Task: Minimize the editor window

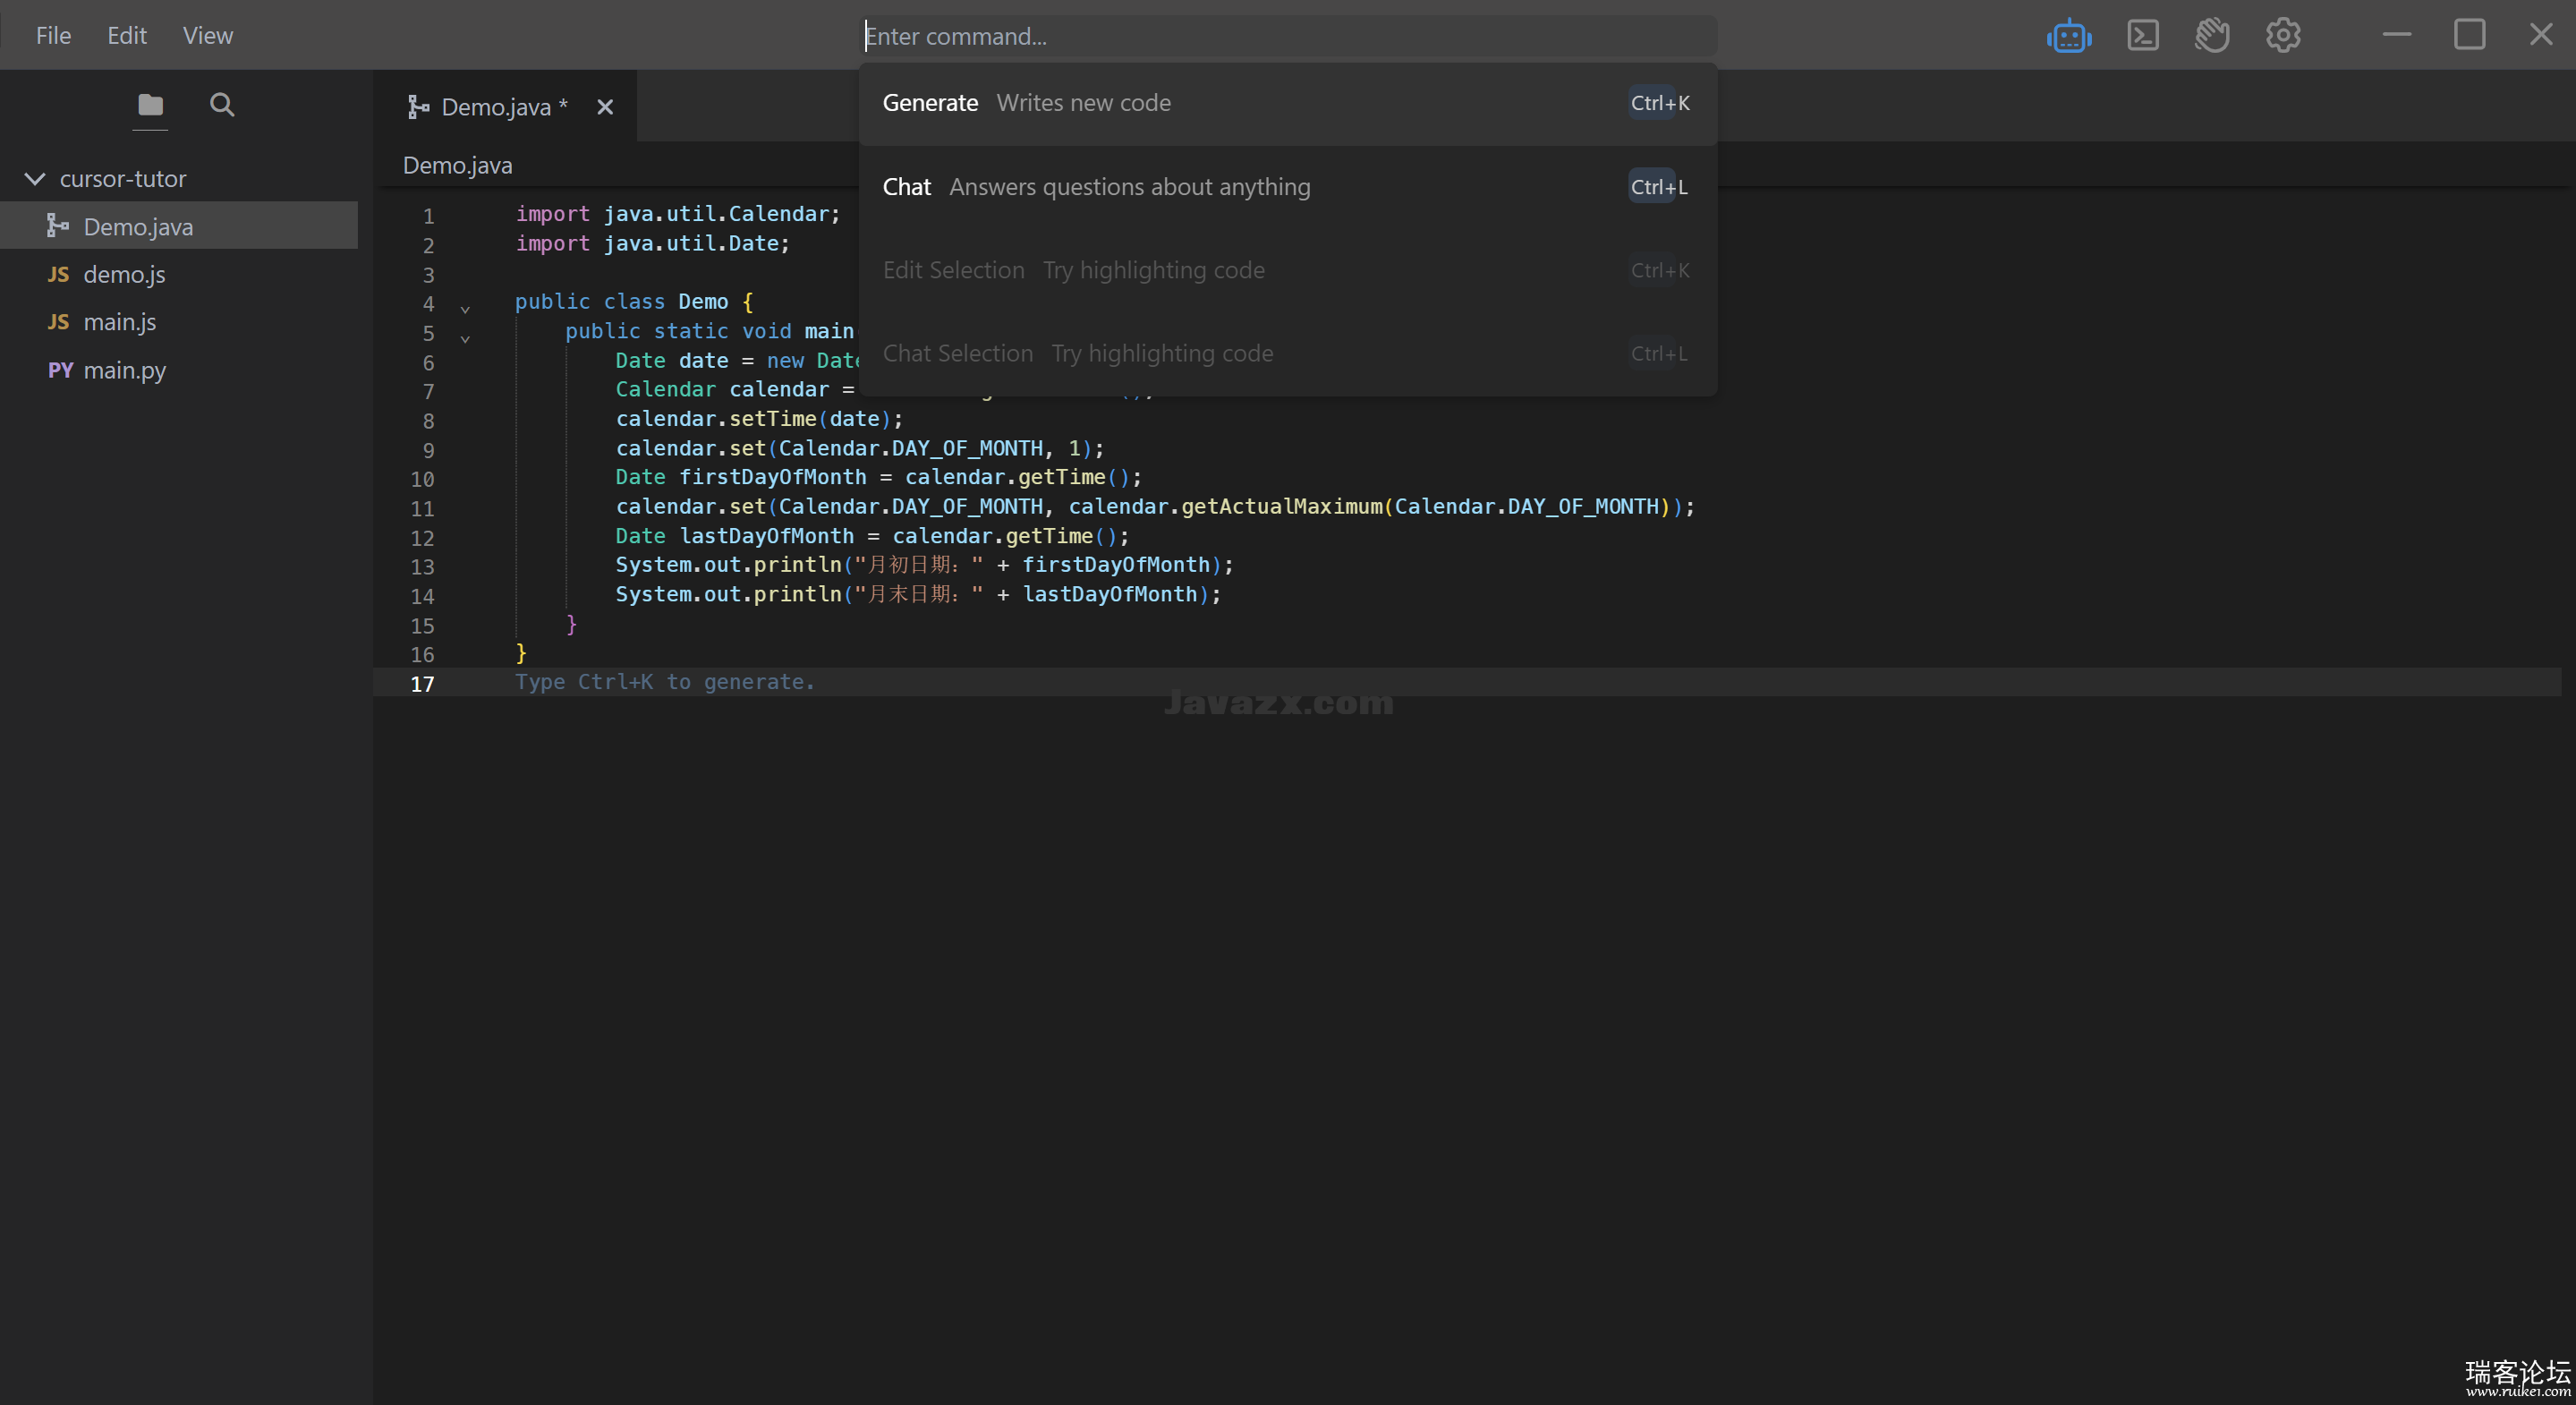Action: [2397, 35]
